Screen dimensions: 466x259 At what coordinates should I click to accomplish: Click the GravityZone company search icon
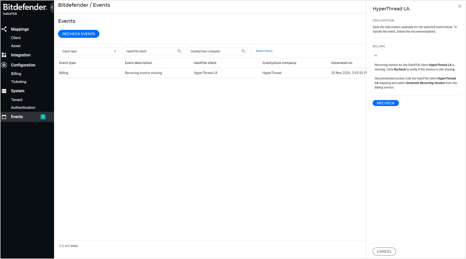click(x=243, y=51)
